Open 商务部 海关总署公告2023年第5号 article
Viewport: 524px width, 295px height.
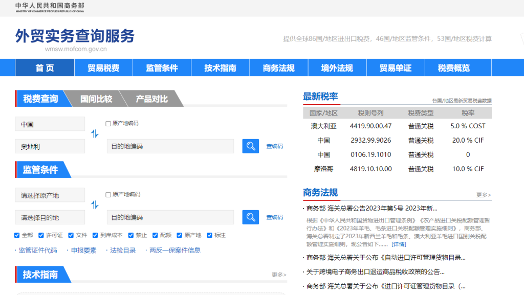(x=372, y=208)
